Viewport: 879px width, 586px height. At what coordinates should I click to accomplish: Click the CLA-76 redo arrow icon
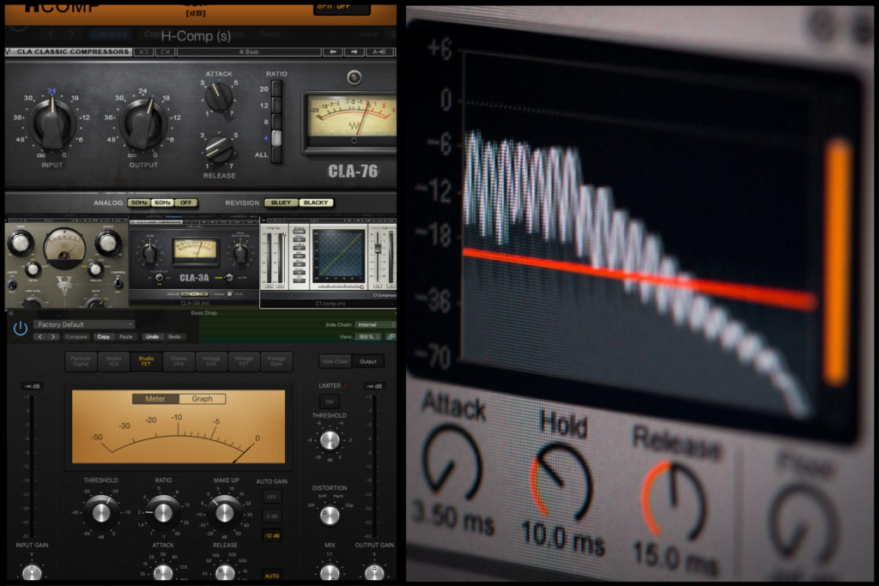[x=166, y=52]
